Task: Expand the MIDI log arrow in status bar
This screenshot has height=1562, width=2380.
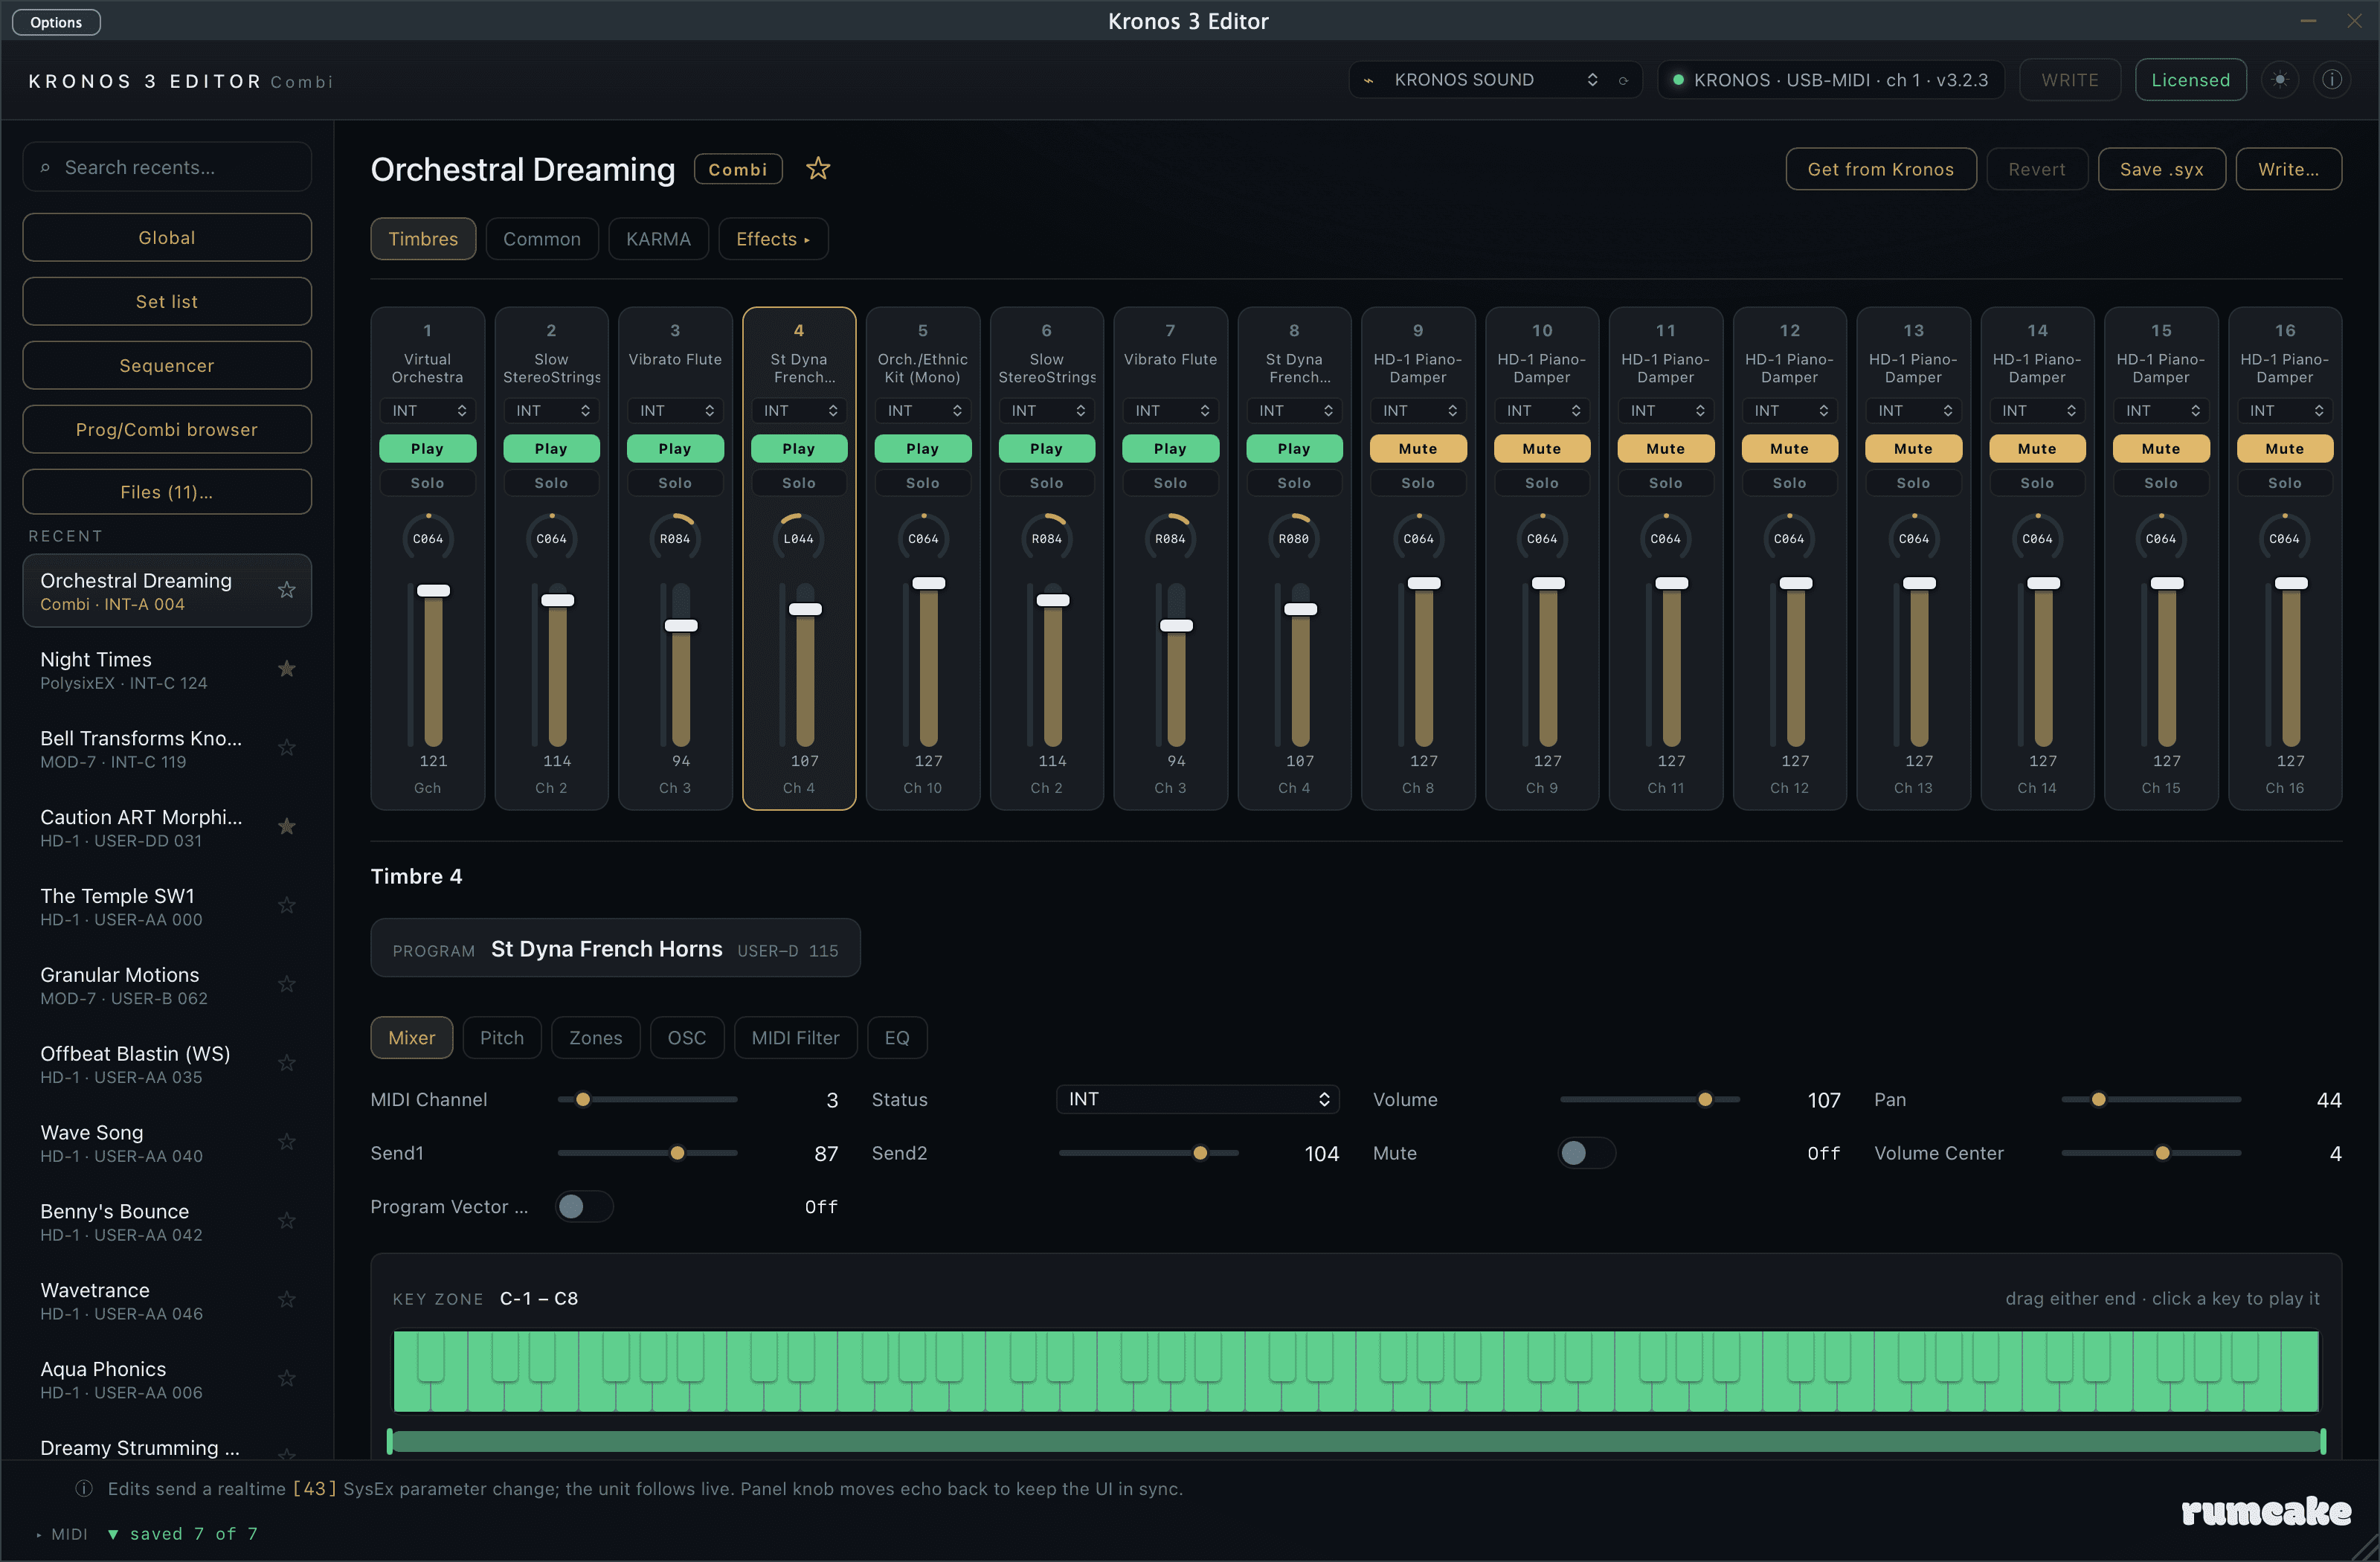Action: pos(39,1535)
